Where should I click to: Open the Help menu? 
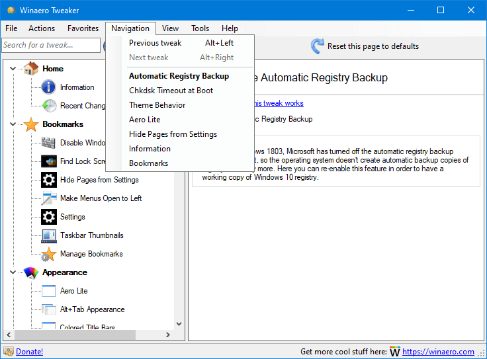tap(230, 28)
